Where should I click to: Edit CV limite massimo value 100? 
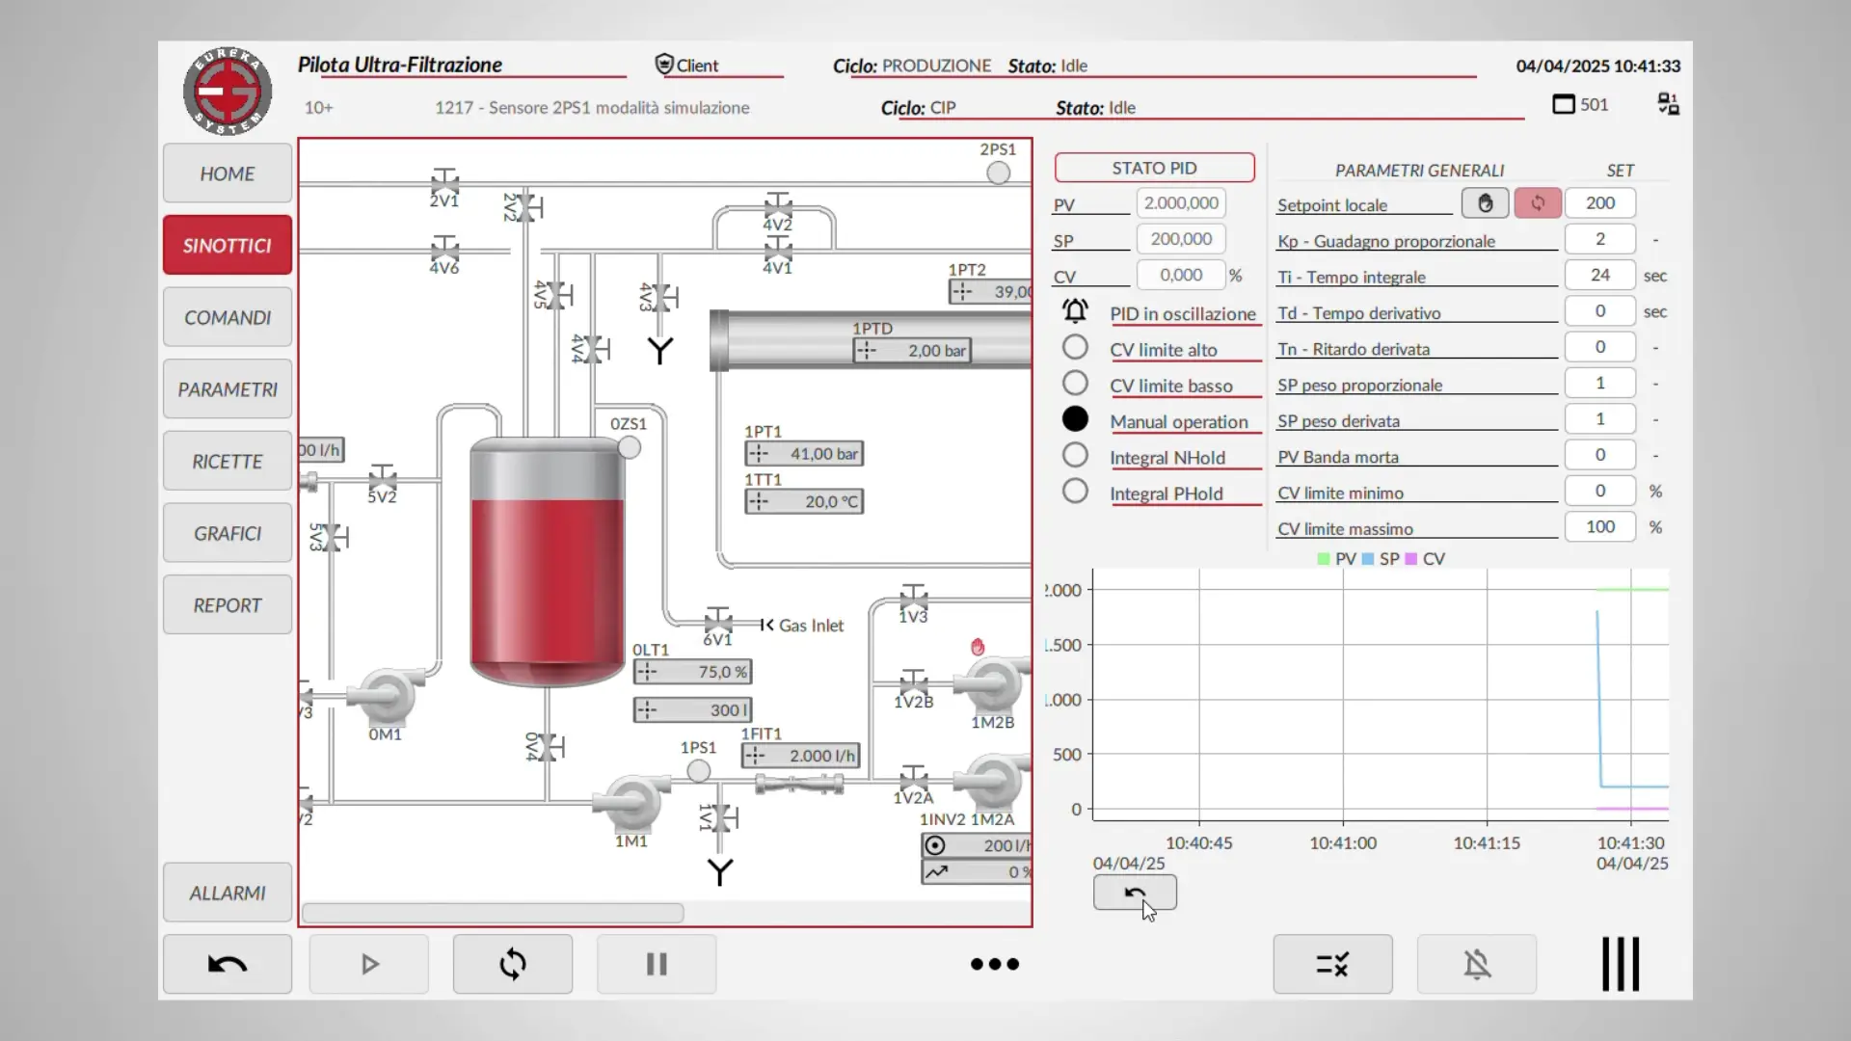(x=1600, y=526)
